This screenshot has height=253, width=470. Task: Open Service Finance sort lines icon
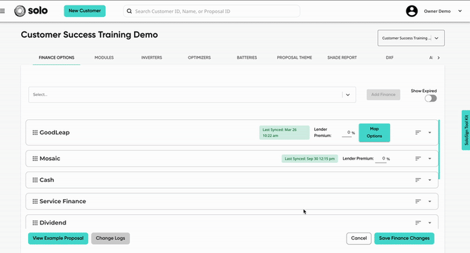click(x=418, y=201)
